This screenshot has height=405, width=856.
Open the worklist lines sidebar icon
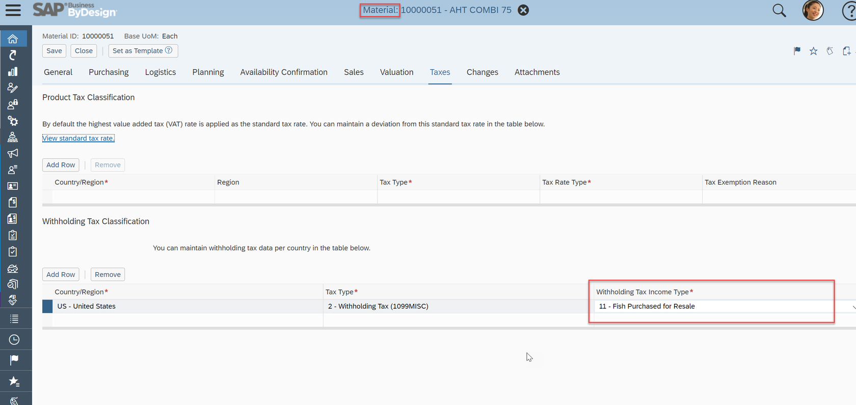14,319
